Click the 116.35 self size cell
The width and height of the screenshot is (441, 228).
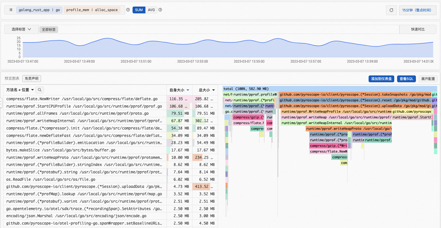(179, 99)
